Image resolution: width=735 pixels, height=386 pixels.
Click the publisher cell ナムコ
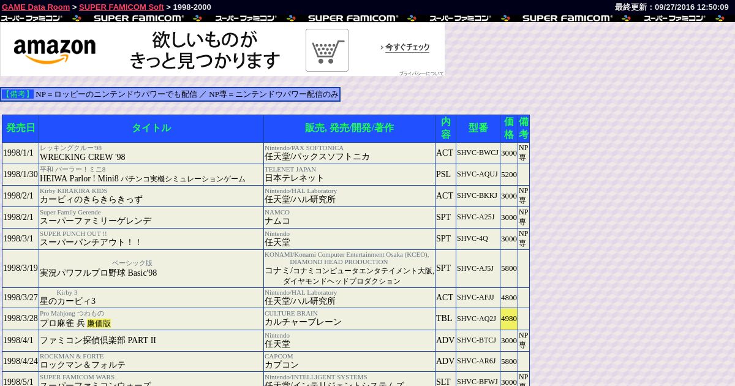coord(349,218)
